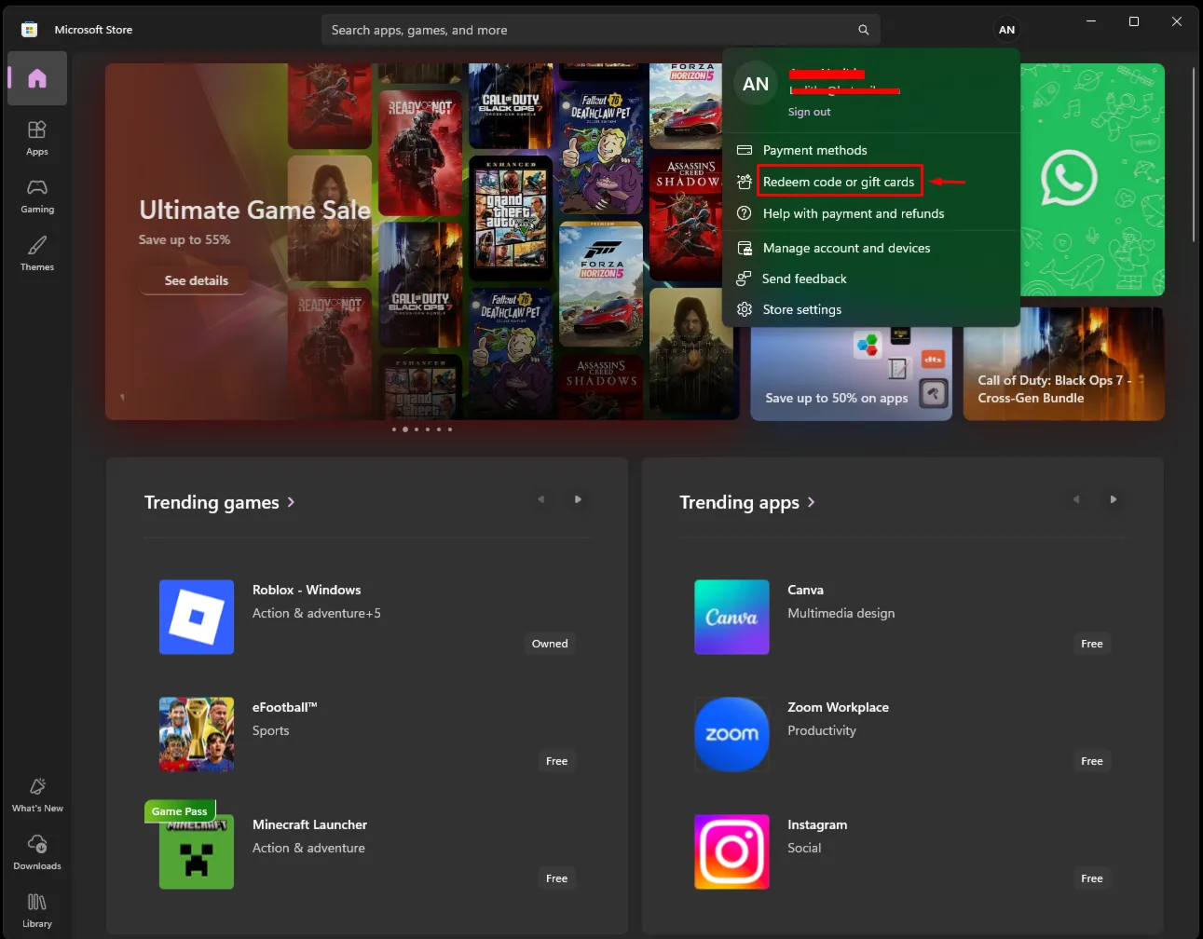This screenshot has width=1203, height=939.
Task: Click the eFootball app icon
Action: click(197, 734)
